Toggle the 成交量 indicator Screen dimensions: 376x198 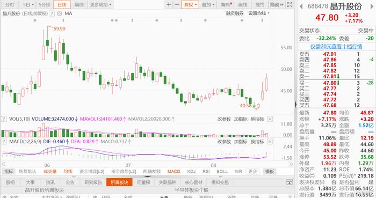point(50,171)
